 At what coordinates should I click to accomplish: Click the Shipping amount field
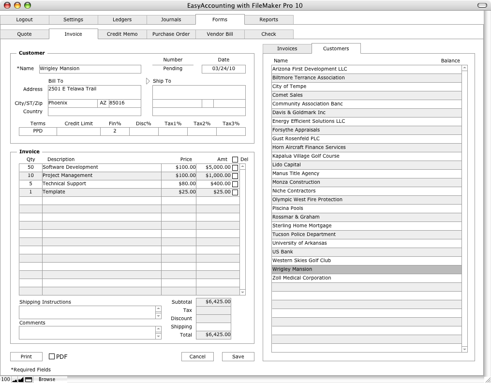point(213,327)
